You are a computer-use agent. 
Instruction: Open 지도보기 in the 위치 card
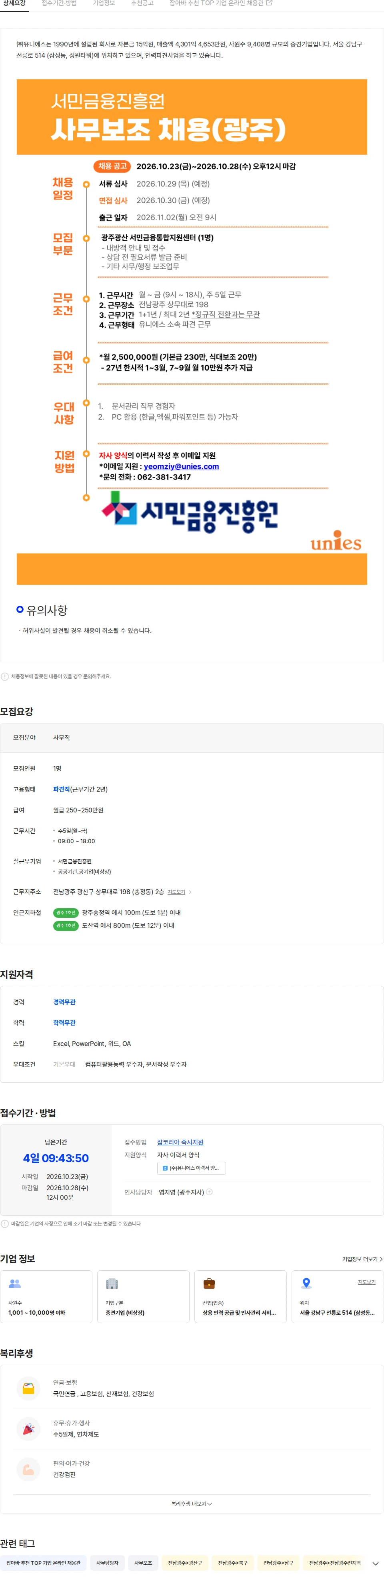pos(367,1282)
